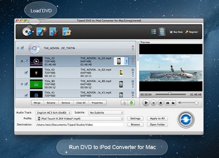Open the Crop video tool

click(x=67, y=32)
